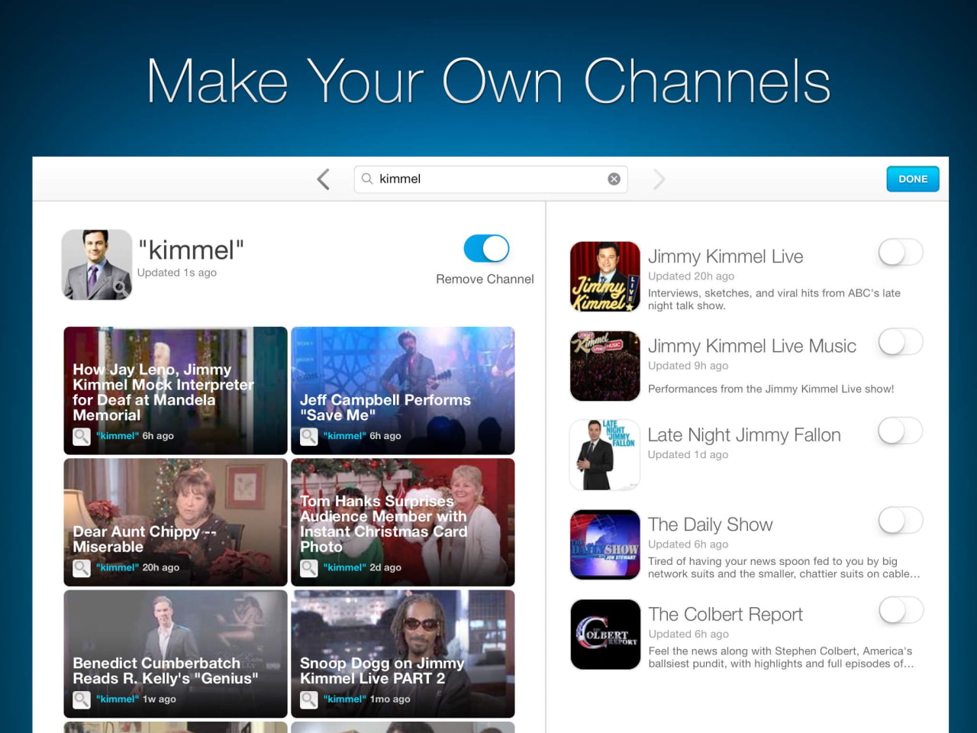977x733 pixels.
Task: Open the Dear Aunt Chippy video tile
Action: 176,522
